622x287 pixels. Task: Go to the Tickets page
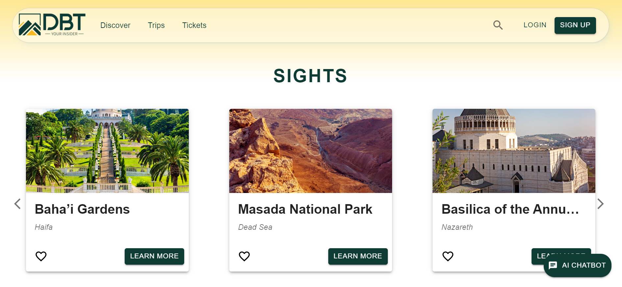pos(194,25)
